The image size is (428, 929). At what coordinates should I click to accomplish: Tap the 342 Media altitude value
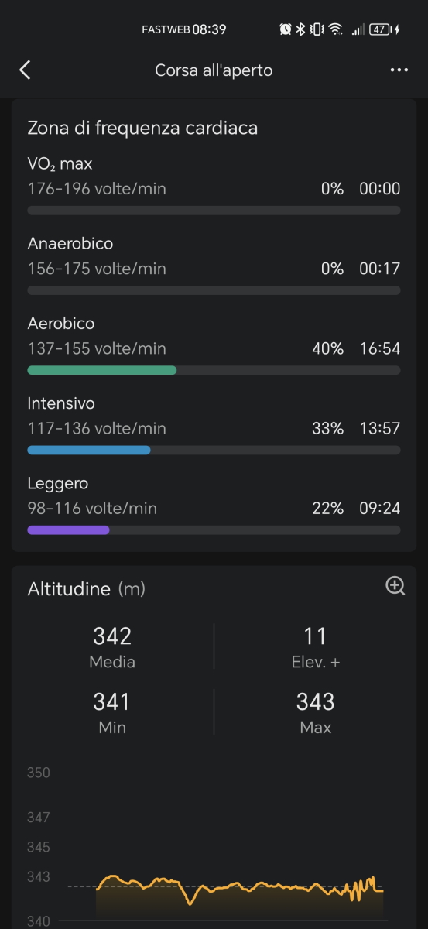[112, 636]
